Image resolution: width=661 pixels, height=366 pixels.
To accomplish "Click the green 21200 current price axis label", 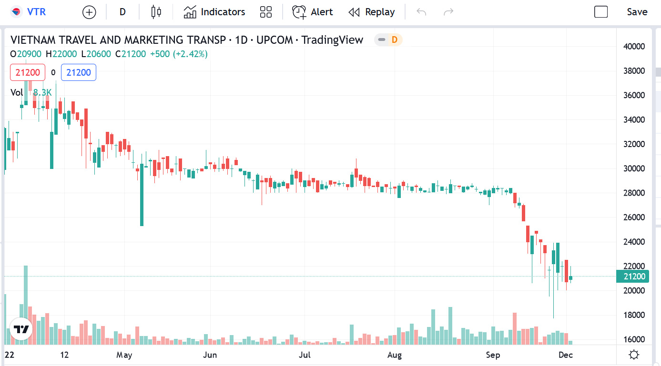I will pyautogui.click(x=632, y=277).
